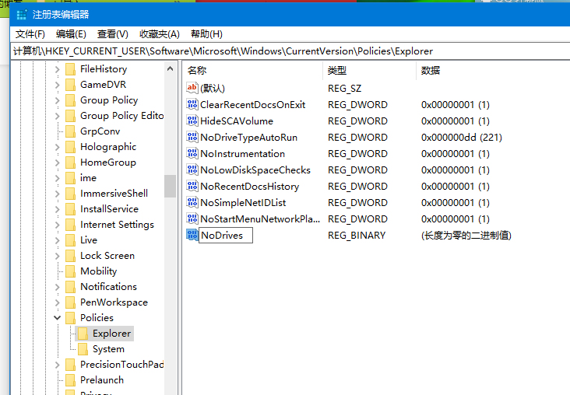570x395 pixels.
Task: Click the NoSimpleNetIDList value icon
Action: coord(192,202)
